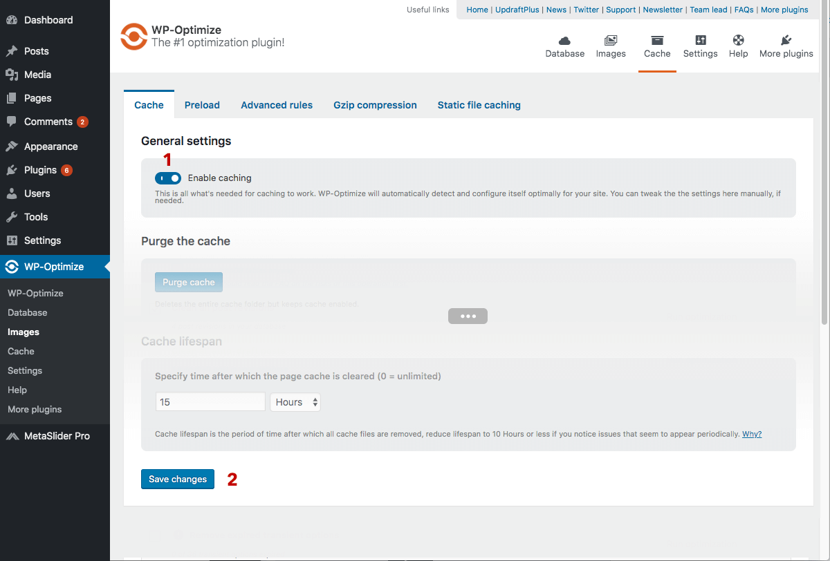This screenshot has height=561, width=830.
Task: Click the Purge cache button
Action: (x=189, y=282)
